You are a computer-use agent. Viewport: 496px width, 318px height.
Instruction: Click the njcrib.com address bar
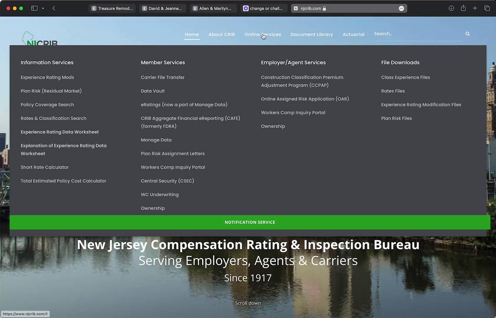(x=349, y=9)
